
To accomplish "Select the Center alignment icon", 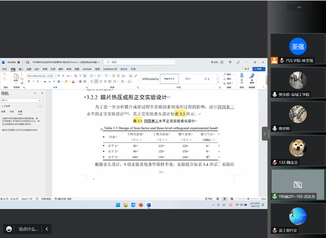I will point(96,81).
